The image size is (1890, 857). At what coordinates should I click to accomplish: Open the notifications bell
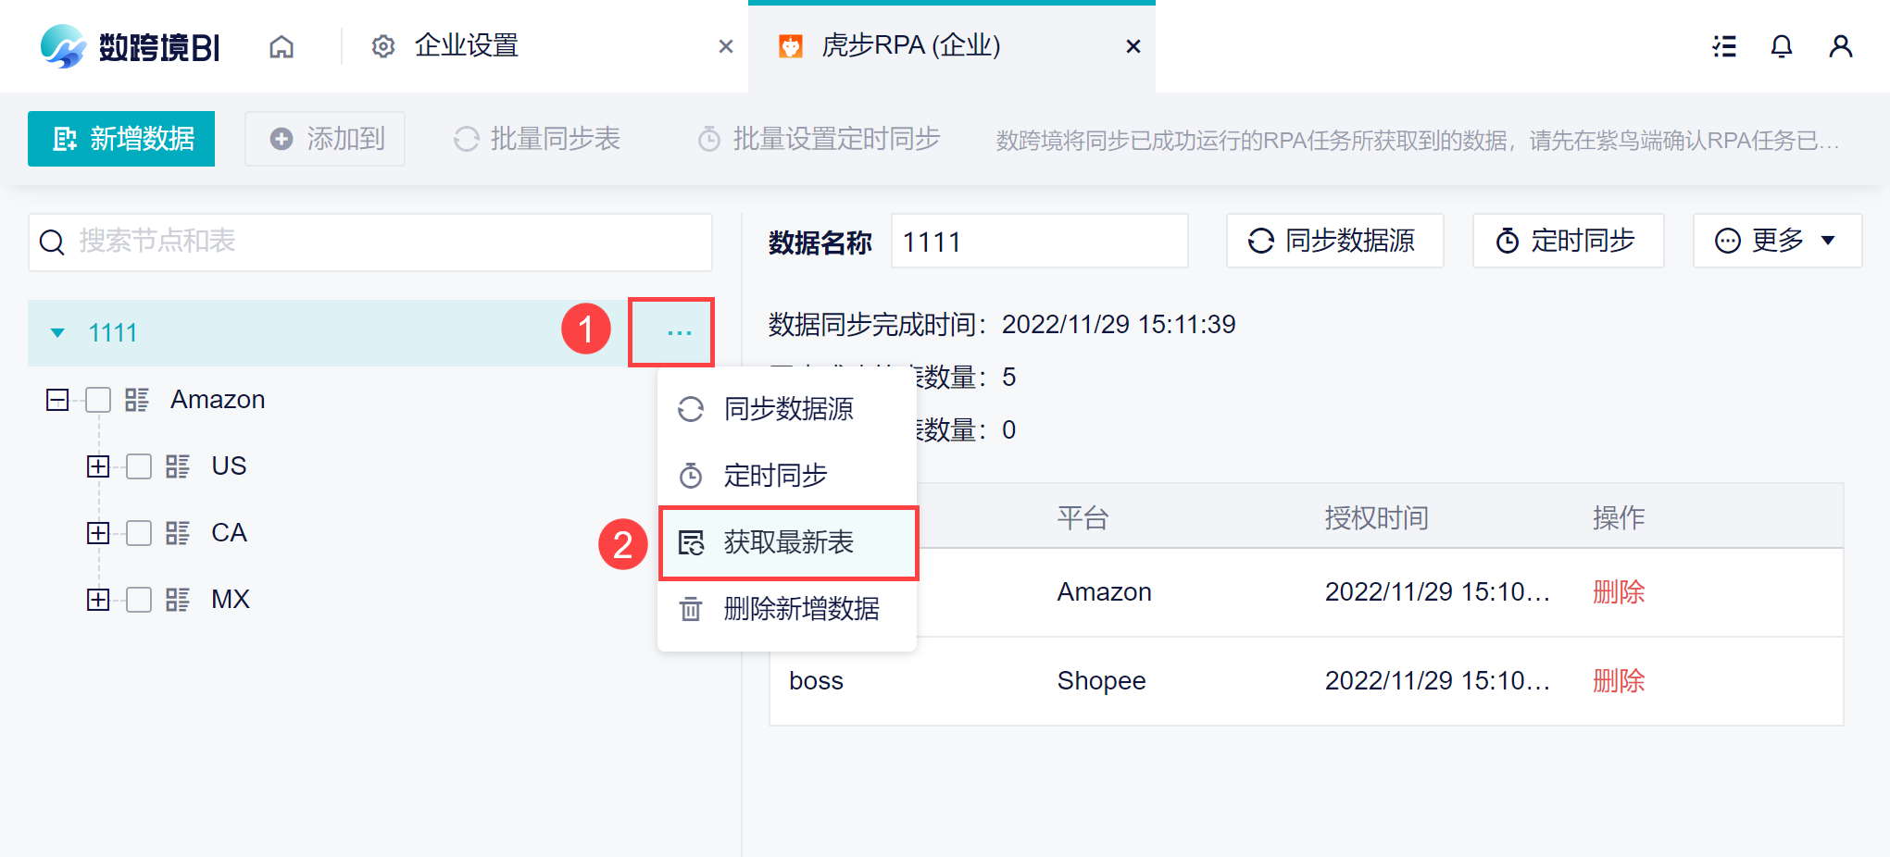pyautogui.click(x=1781, y=46)
